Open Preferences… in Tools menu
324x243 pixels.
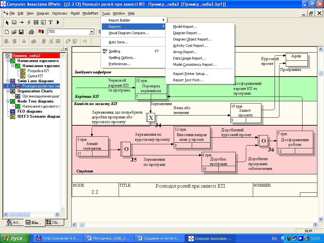tap(119, 64)
